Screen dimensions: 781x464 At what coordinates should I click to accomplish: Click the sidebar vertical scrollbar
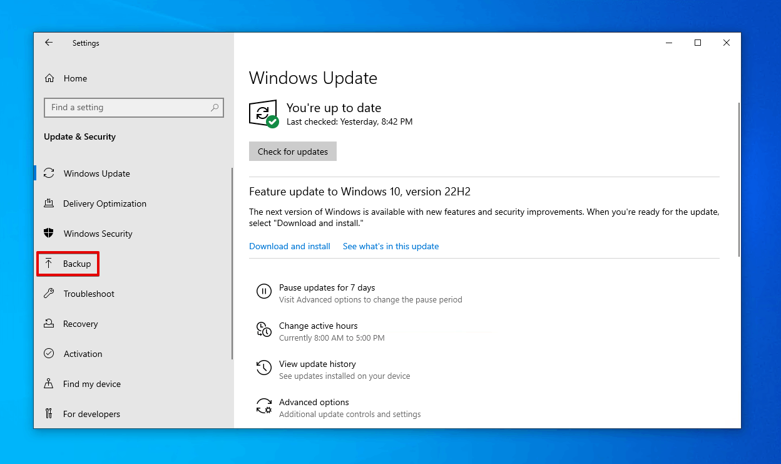click(x=232, y=263)
